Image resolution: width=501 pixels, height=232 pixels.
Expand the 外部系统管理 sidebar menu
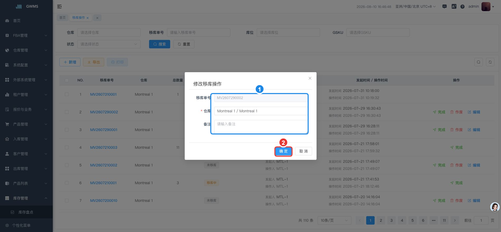26,80
